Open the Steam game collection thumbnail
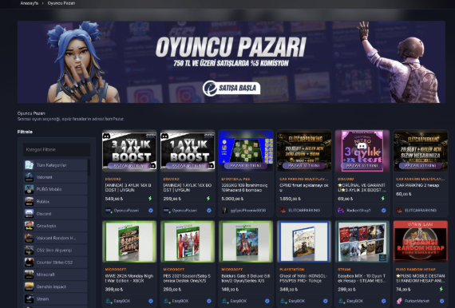The image size is (455, 308). 362,241
